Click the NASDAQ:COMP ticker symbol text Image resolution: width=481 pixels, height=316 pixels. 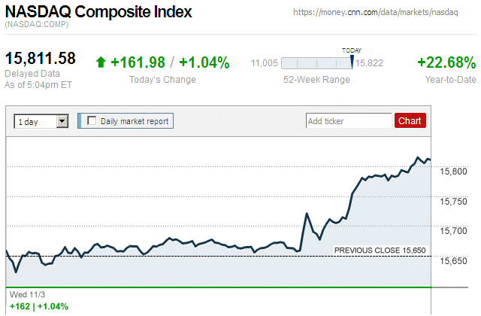click(x=36, y=26)
